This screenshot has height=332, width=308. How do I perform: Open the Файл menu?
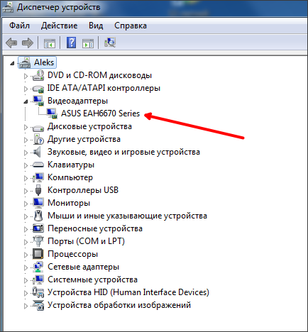pos(19,26)
